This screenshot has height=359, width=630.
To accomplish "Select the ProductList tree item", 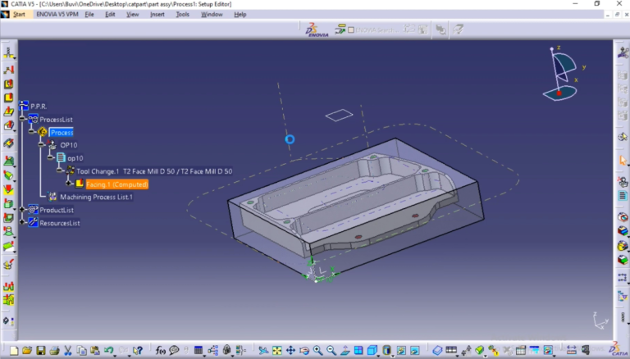I will [x=57, y=210].
